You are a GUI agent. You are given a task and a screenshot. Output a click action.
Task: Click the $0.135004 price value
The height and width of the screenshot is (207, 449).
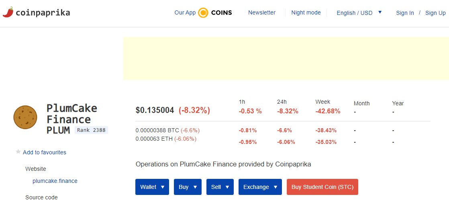pos(155,111)
